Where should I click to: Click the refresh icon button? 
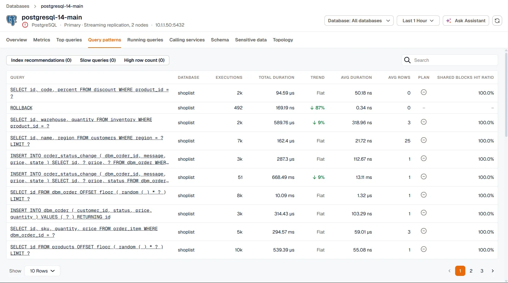[497, 21]
